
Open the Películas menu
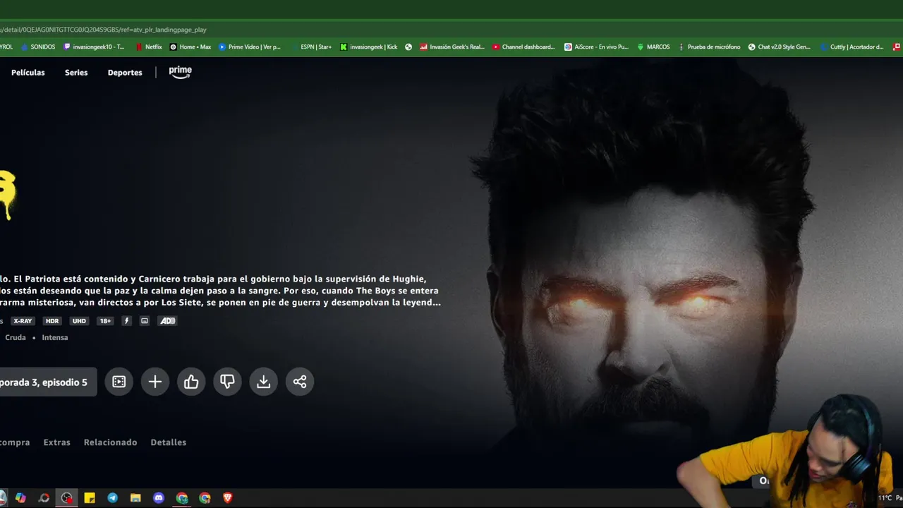pos(28,73)
